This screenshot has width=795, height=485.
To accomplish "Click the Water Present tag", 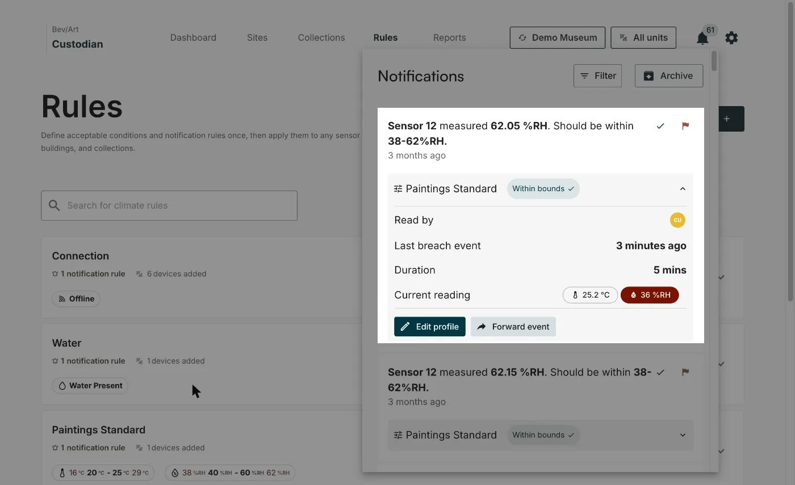I will (90, 386).
